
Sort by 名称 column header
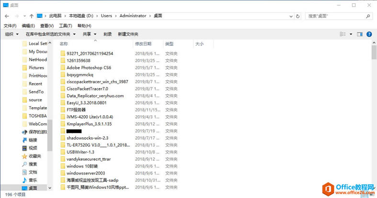[x=64, y=44]
